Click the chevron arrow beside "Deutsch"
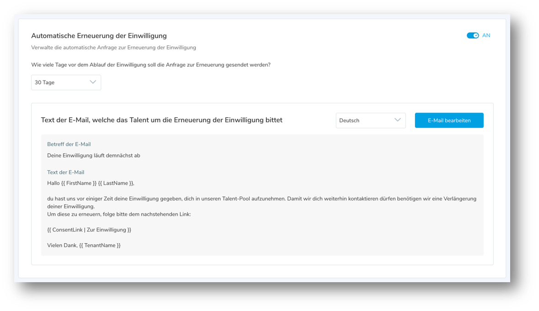539x311 pixels. click(x=398, y=121)
